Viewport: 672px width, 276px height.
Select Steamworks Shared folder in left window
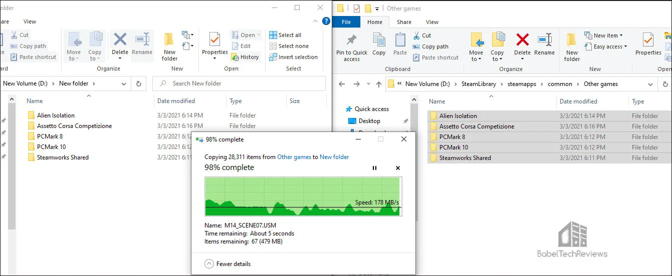point(63,157)
